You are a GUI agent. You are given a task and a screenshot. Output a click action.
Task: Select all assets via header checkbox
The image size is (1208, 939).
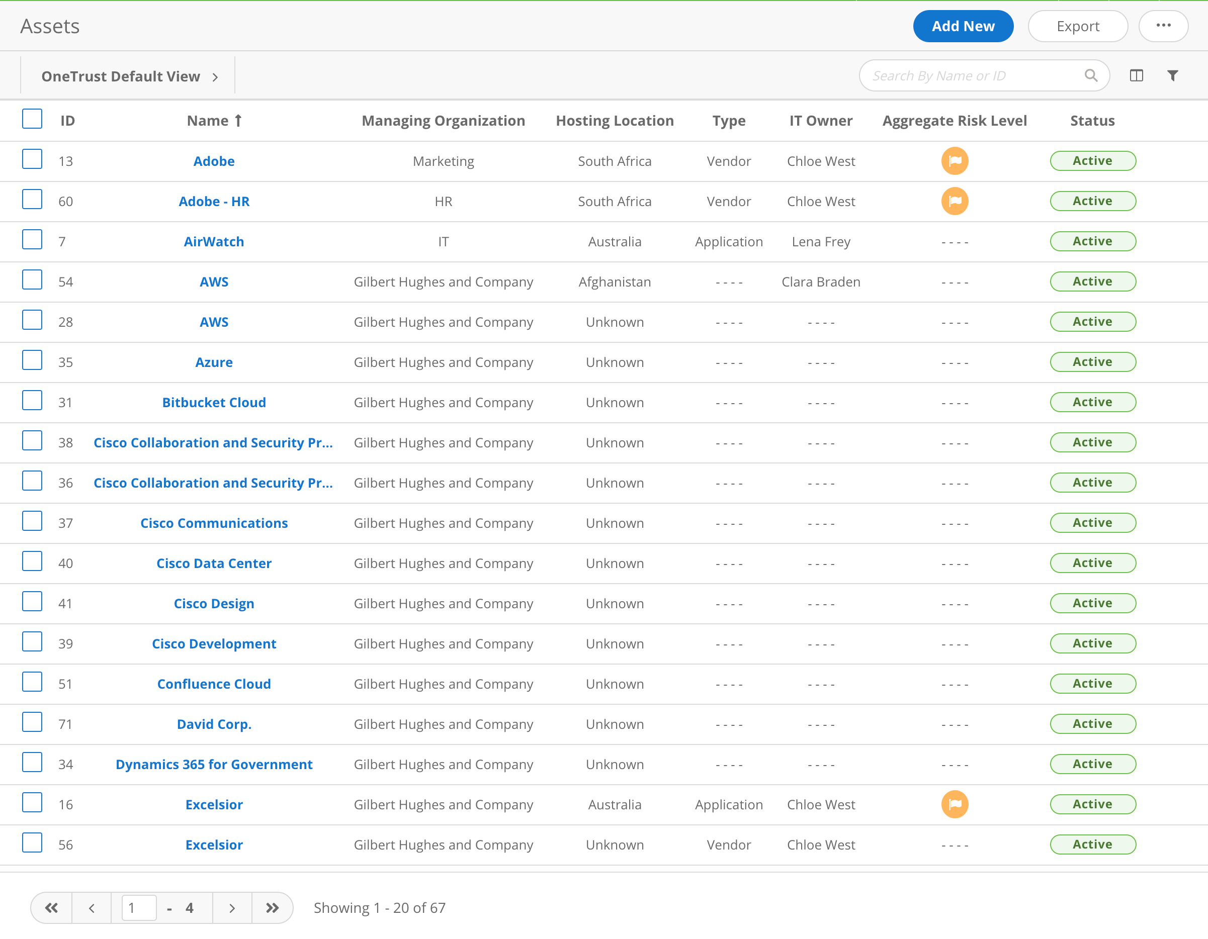(x=32, y=119)
